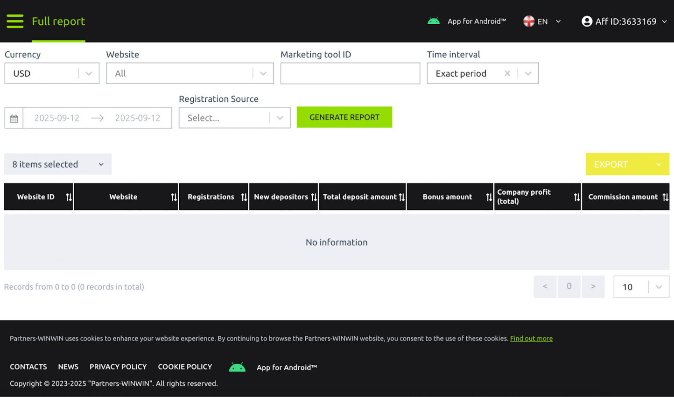Click the Android robot icon in header
This screenshot has width=674, height=397.
pos(434,21)
